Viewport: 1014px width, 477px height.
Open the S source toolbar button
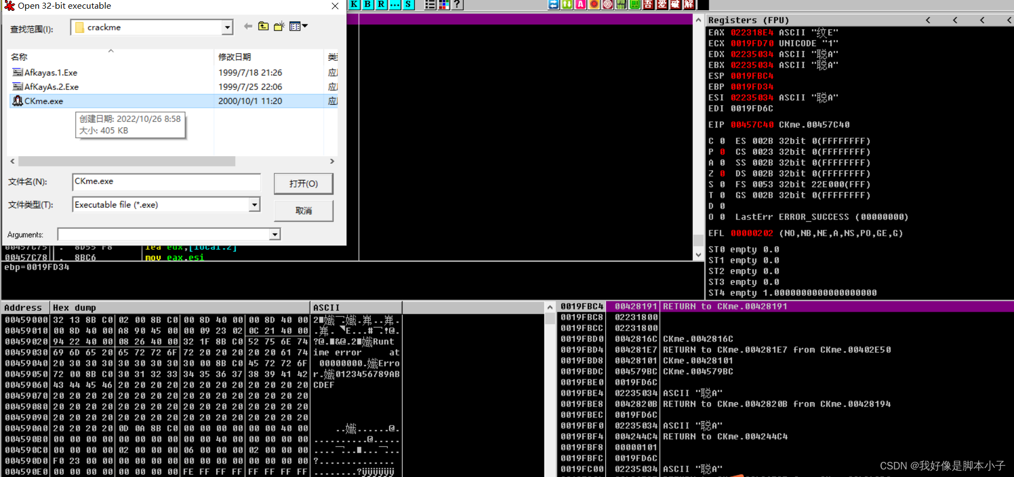click(x=408, y=4)
